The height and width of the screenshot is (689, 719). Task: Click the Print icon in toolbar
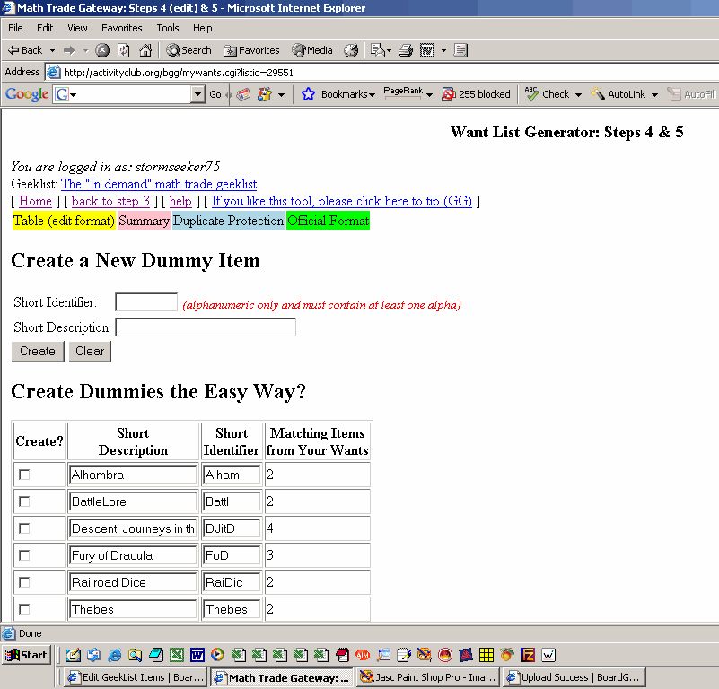403,50
